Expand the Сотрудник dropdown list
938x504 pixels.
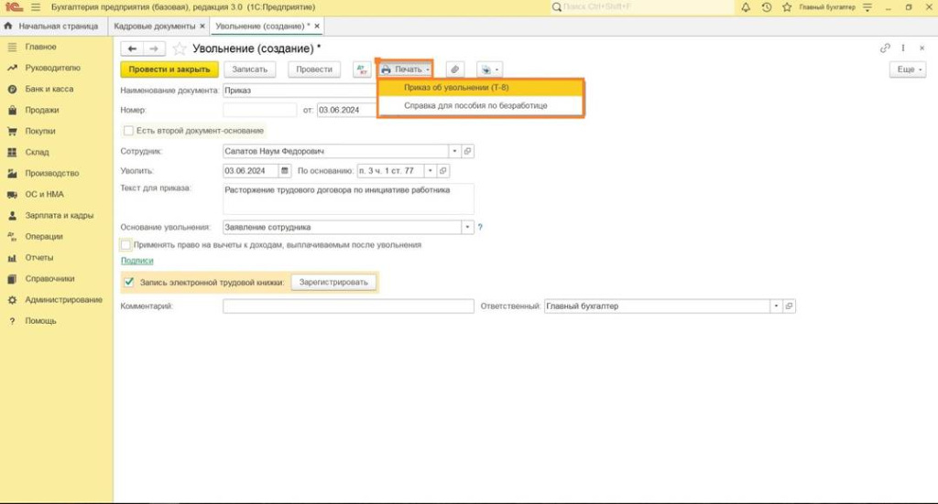453,151
